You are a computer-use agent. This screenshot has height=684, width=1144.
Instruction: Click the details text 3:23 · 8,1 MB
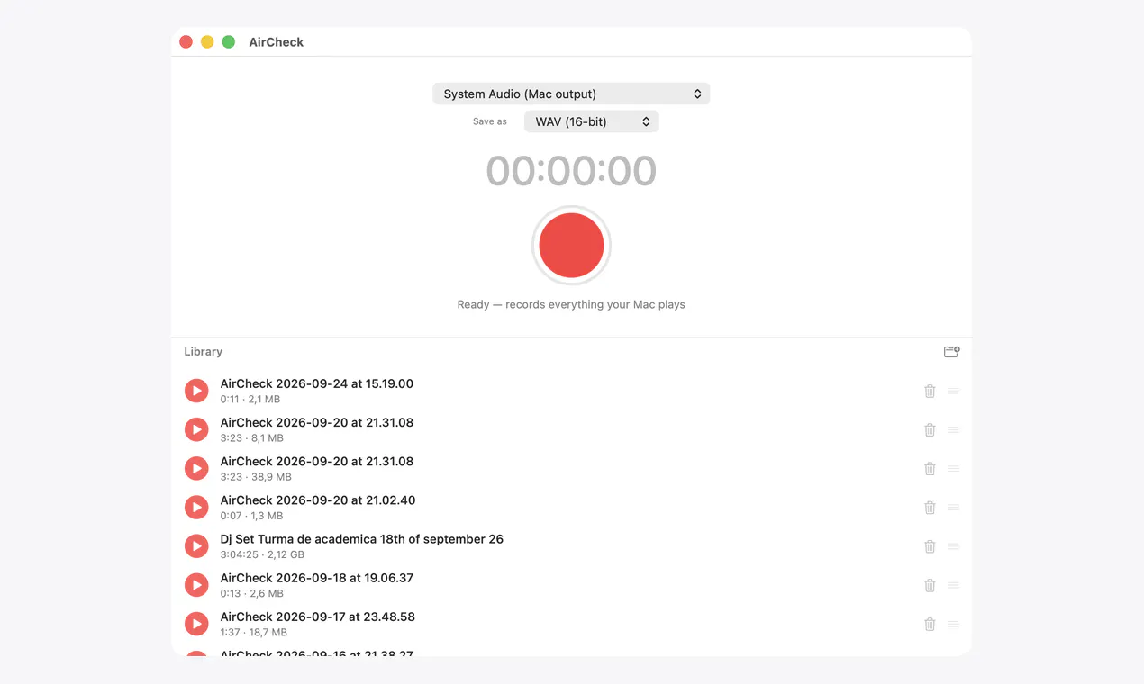point(252,438)
